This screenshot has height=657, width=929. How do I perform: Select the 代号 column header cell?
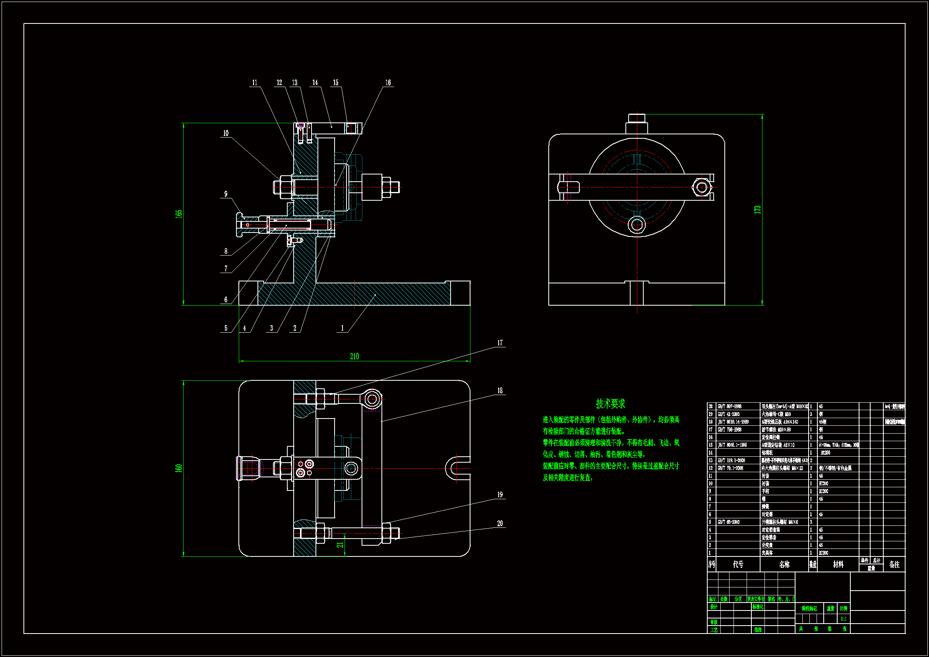(738, 564)
